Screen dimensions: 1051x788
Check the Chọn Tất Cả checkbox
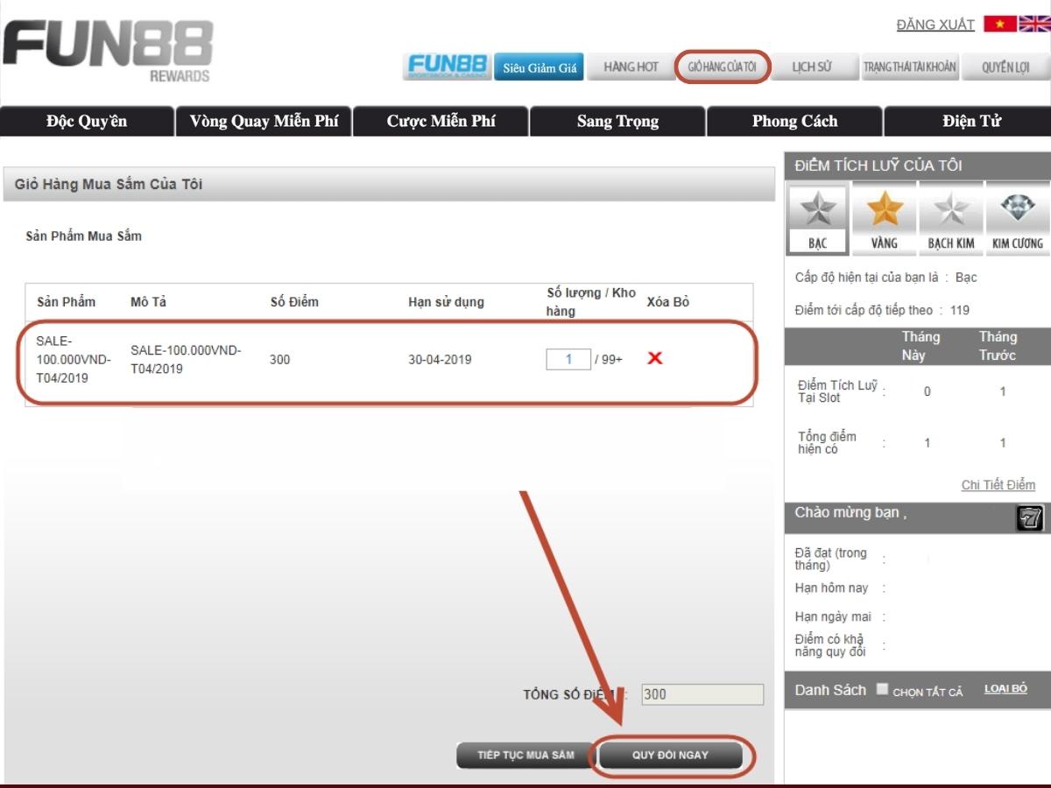coord(882,689)
